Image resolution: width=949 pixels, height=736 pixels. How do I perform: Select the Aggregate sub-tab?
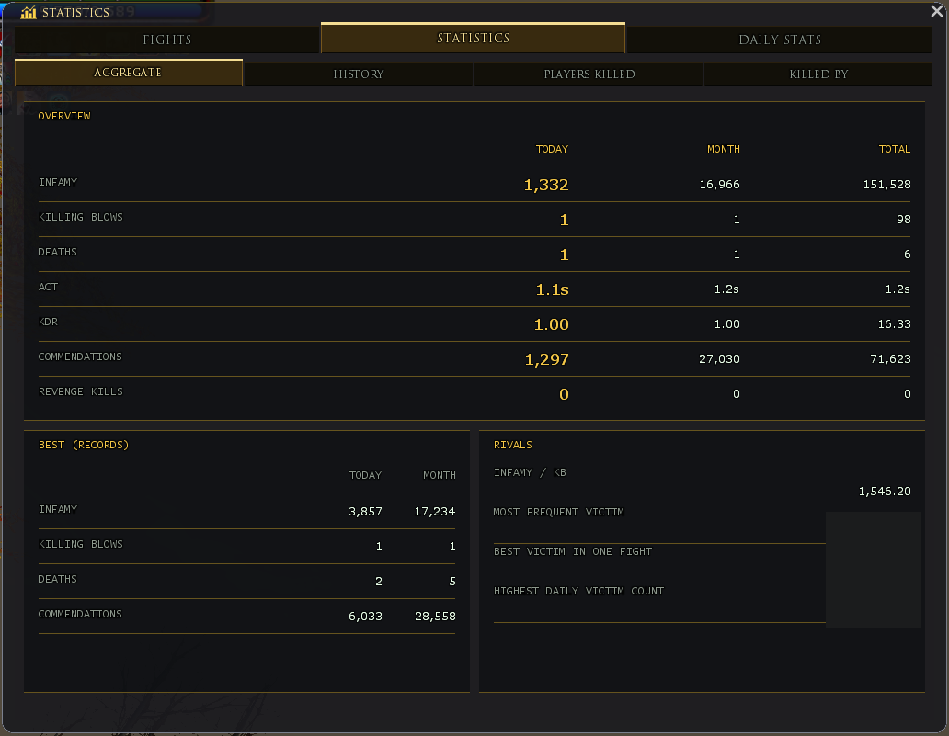coord(129,73)
